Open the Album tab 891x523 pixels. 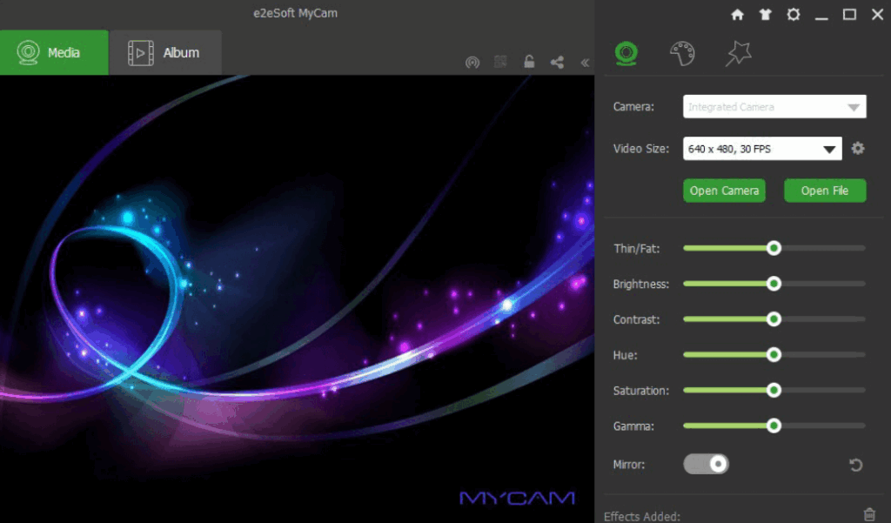pyautogui.click(x=165, y=53)
